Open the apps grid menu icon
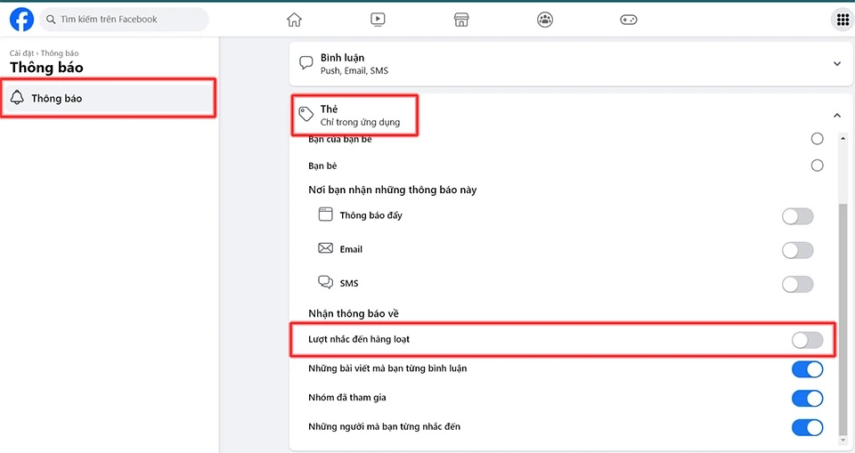Image resolution: width=855 pixels, height=453 pixels. pos(843,20)
